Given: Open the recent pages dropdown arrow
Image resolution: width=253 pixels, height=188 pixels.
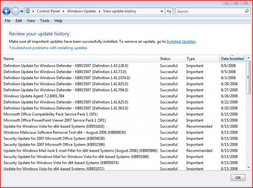Looking at the screenshot, I should tap(22, 11).
